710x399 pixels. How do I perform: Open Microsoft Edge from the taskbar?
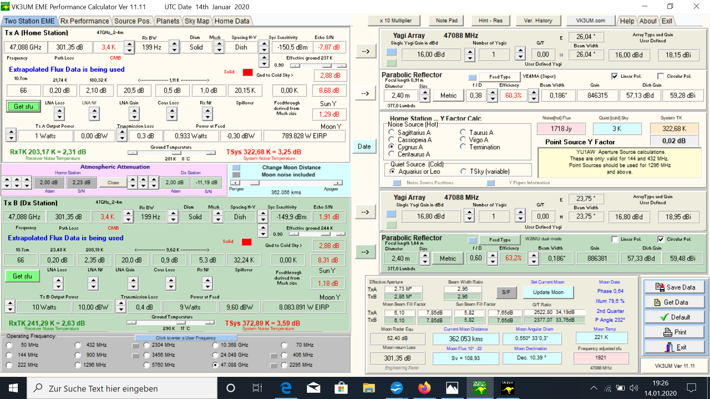pos(286,388)
